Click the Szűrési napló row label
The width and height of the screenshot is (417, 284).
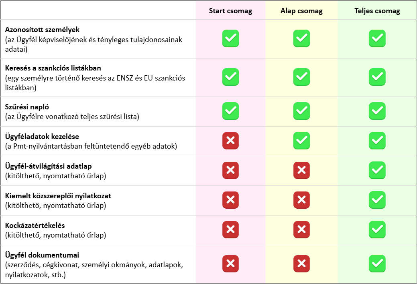pos(26,107)
